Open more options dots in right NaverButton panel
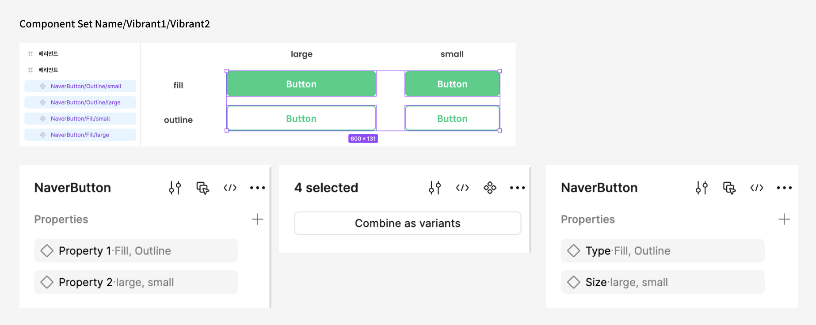 [x=785, y=188]
